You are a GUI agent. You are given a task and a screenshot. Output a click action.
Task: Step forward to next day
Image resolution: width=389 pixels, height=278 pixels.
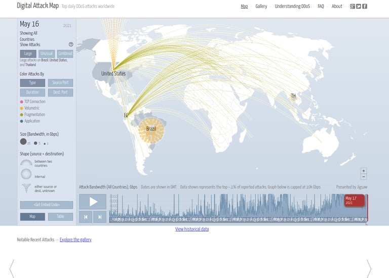coord(100,217)
